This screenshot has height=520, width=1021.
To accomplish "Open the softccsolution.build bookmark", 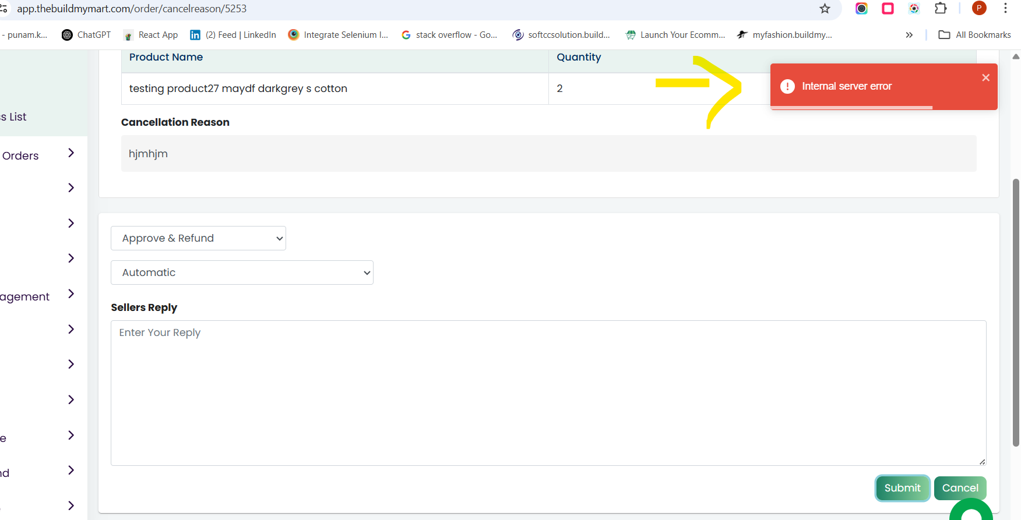I will 561,35.
